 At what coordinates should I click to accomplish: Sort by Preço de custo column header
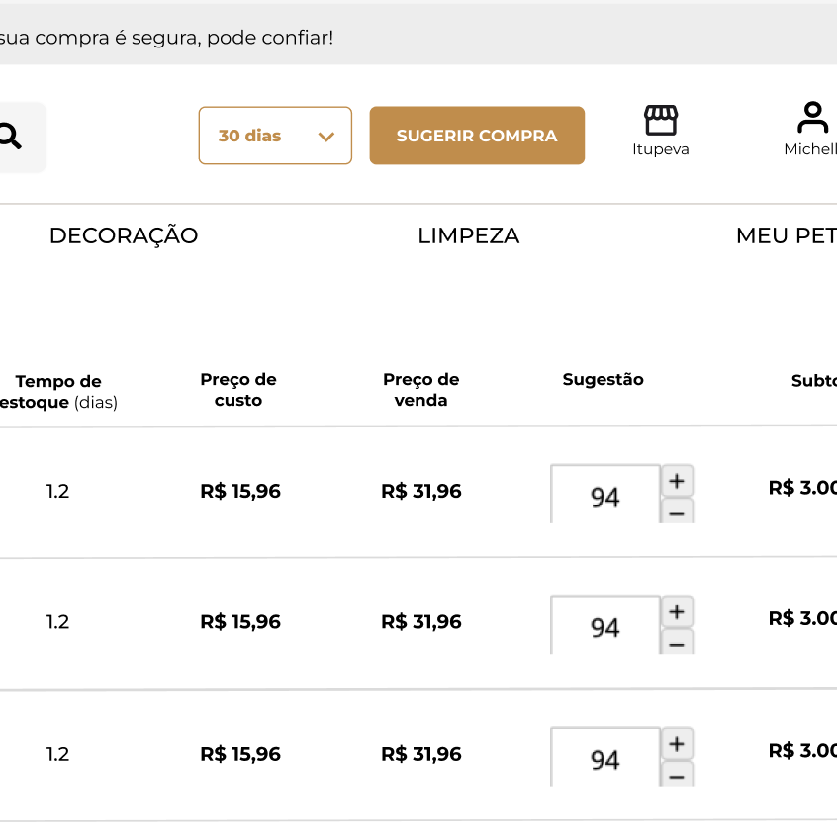tap(238, 390)
